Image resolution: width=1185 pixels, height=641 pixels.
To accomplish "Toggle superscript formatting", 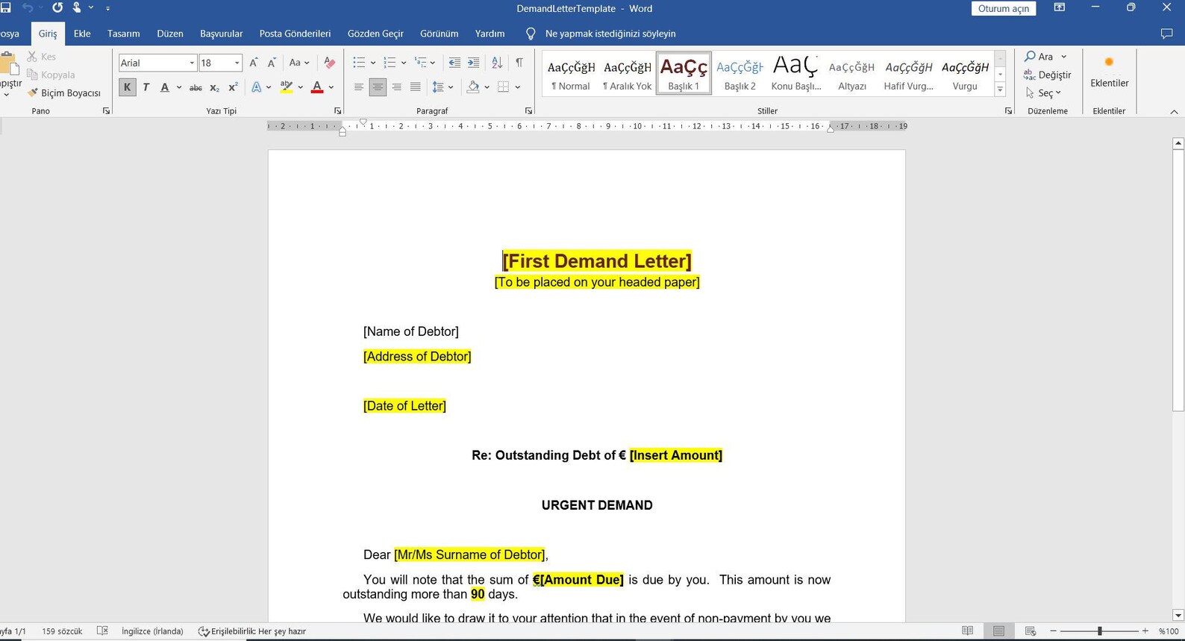I will coord(233,87).
